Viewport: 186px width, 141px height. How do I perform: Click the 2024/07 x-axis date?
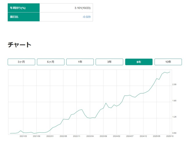(130, 136)
